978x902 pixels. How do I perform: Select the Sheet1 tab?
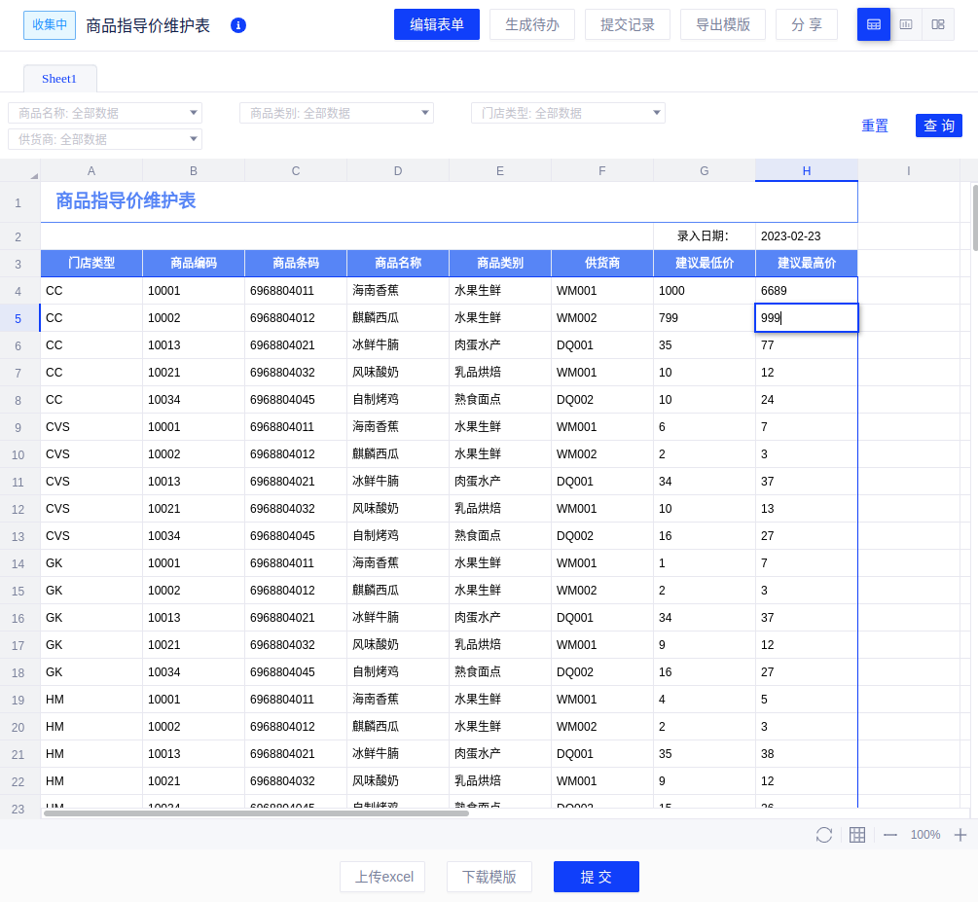(59, 79)
